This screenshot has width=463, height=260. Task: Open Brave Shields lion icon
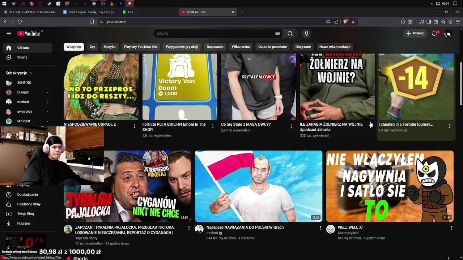tap(345, 22)
